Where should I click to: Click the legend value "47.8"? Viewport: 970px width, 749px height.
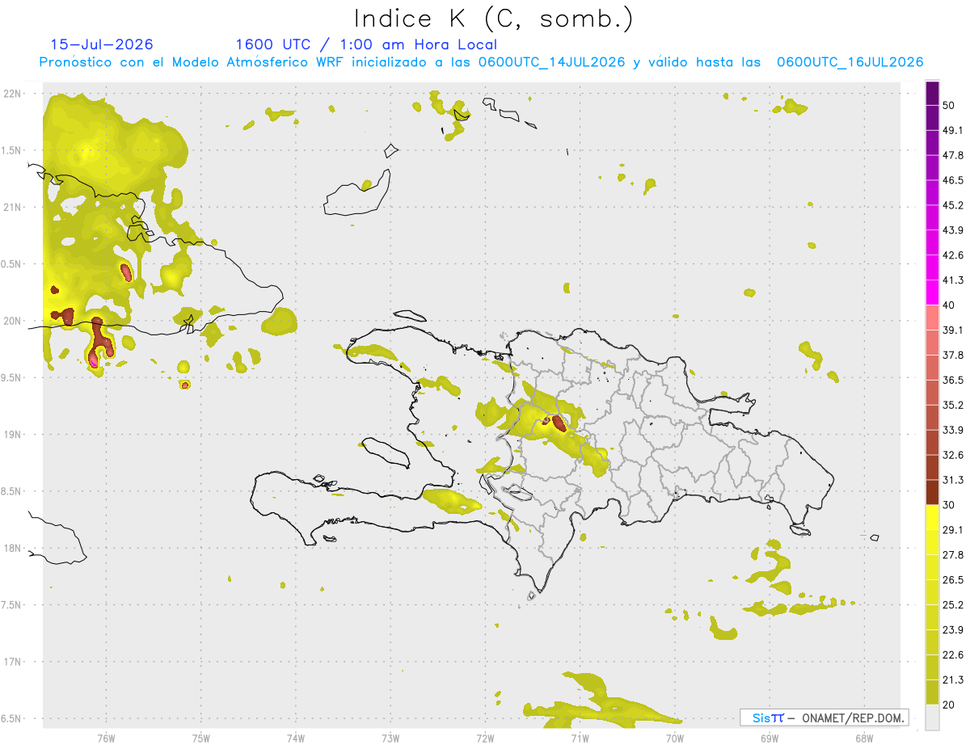click(x=955, y=155)
